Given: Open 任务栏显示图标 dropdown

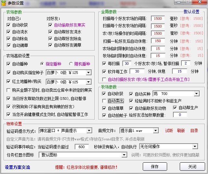Looking at the screenshot, I should point(124,155).
